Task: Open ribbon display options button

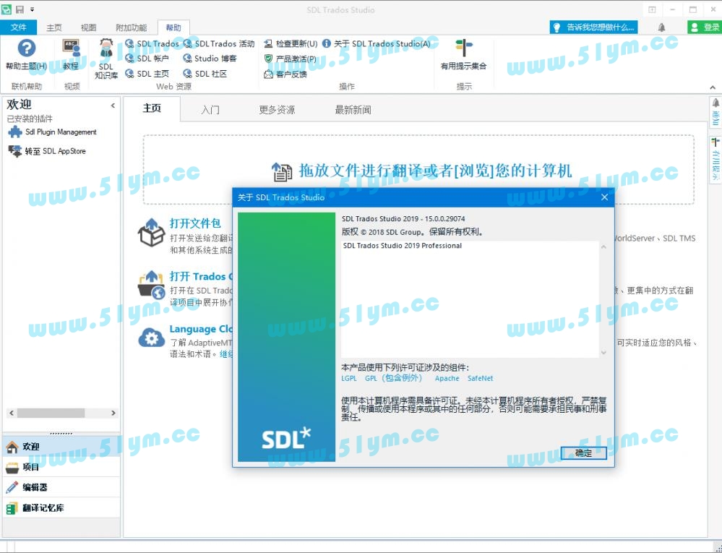Action: pyautogui.click(x=652, y=9)
